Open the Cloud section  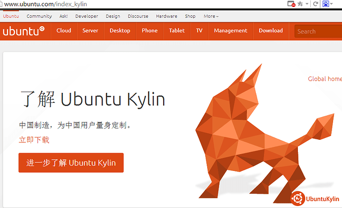click(63, 31)
